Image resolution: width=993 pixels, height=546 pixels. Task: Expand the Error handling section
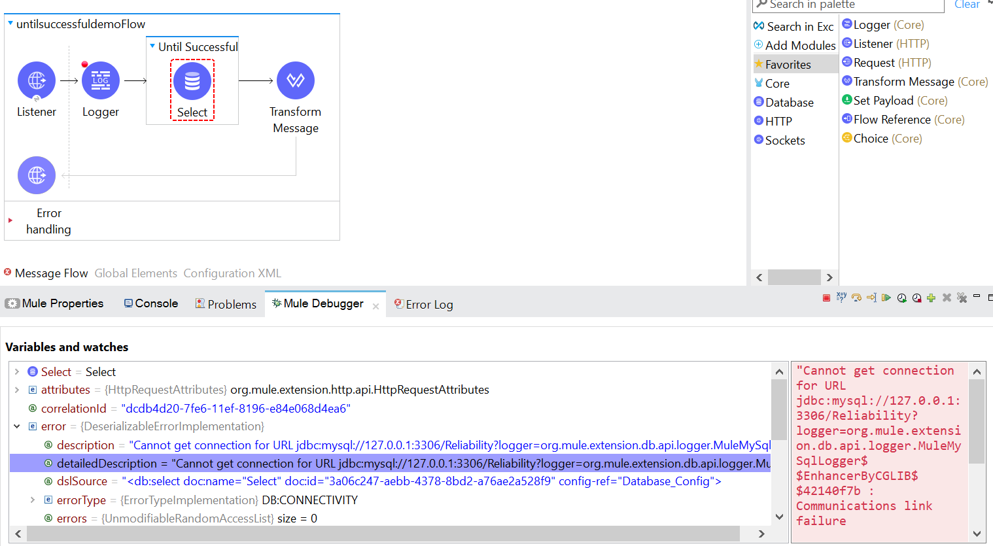(x=10, y=221)
